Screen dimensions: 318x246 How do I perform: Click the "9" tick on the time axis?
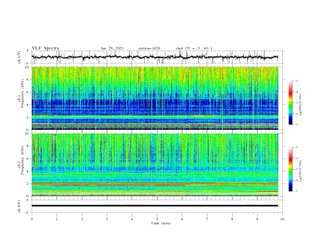pyautogui.click(x=257, y=219)
